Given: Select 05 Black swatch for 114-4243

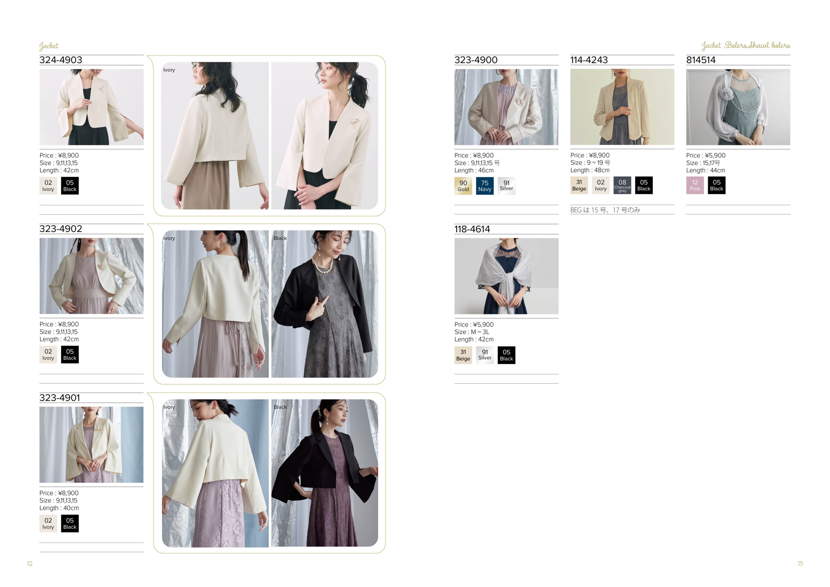Looking at the screenshot, I should point(644,185).
